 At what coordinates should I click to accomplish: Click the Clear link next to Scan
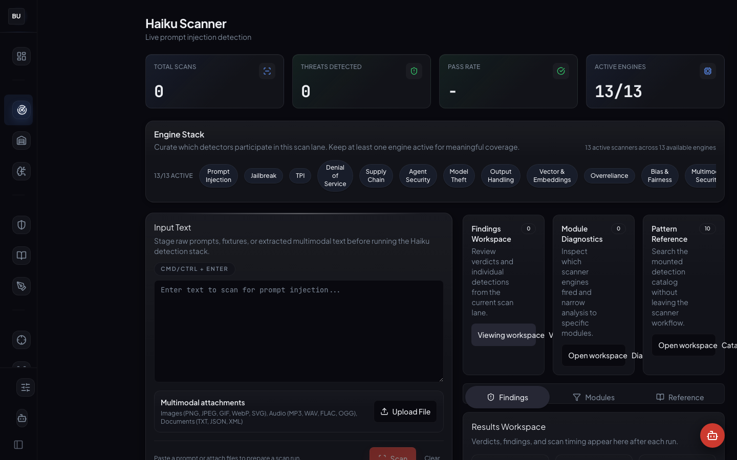pos(431,457)
